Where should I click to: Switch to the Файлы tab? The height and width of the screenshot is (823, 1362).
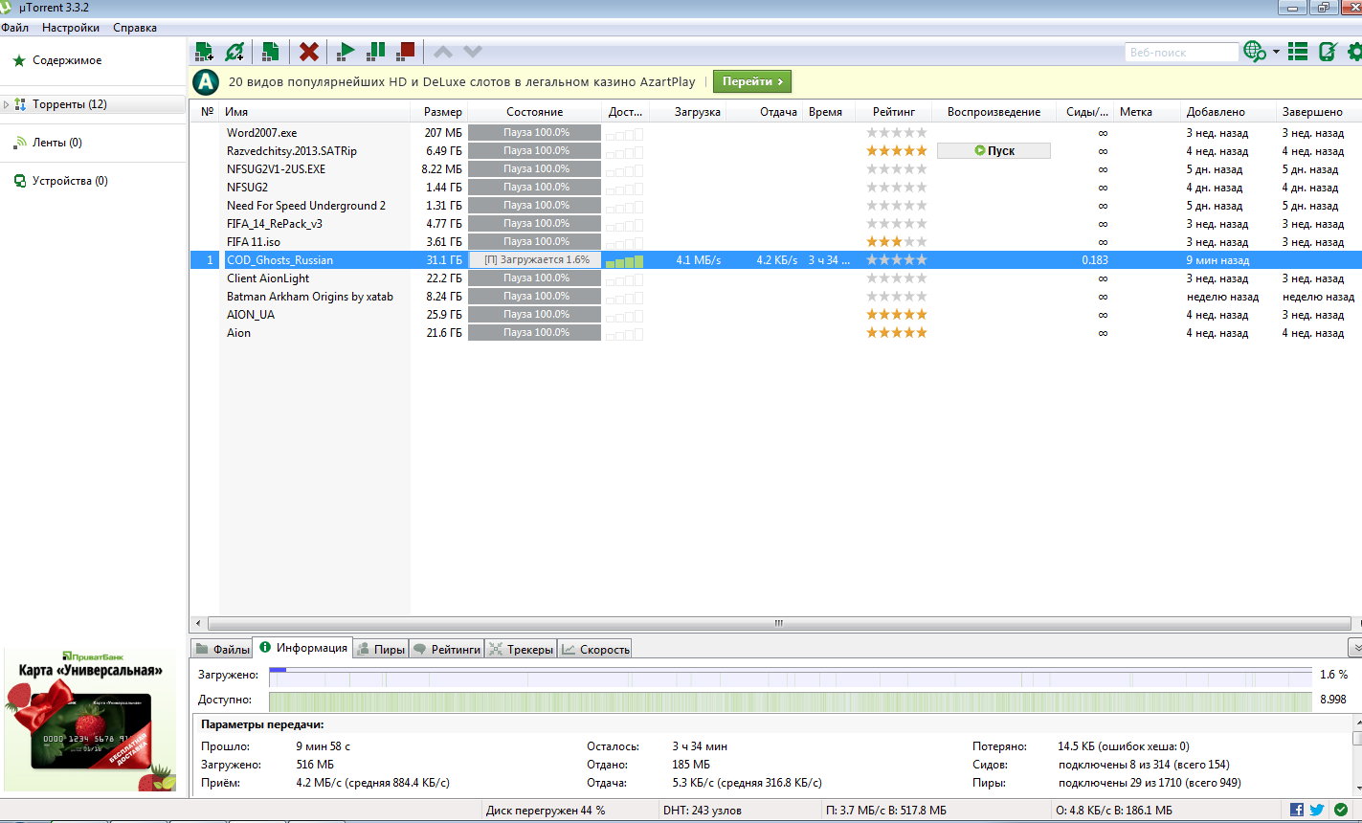(221, 649)
